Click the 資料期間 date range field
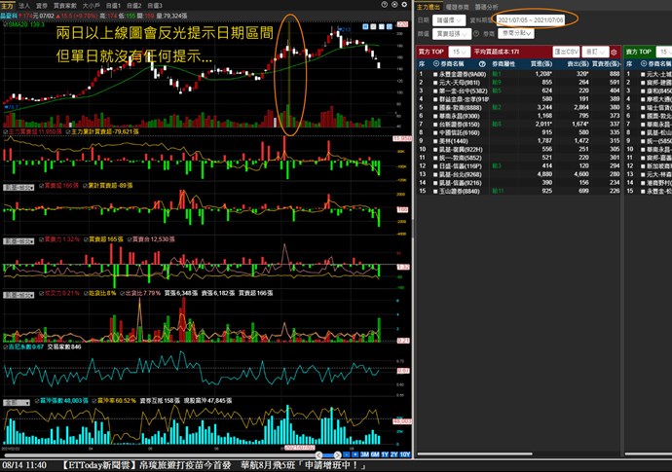672x472 pixels. coord(528,18)
